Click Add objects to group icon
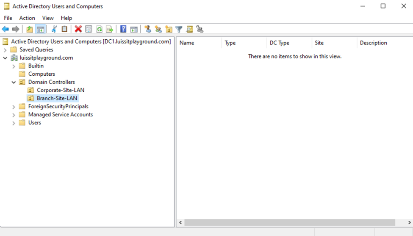The image size is (413, 236). pos(200,29)
